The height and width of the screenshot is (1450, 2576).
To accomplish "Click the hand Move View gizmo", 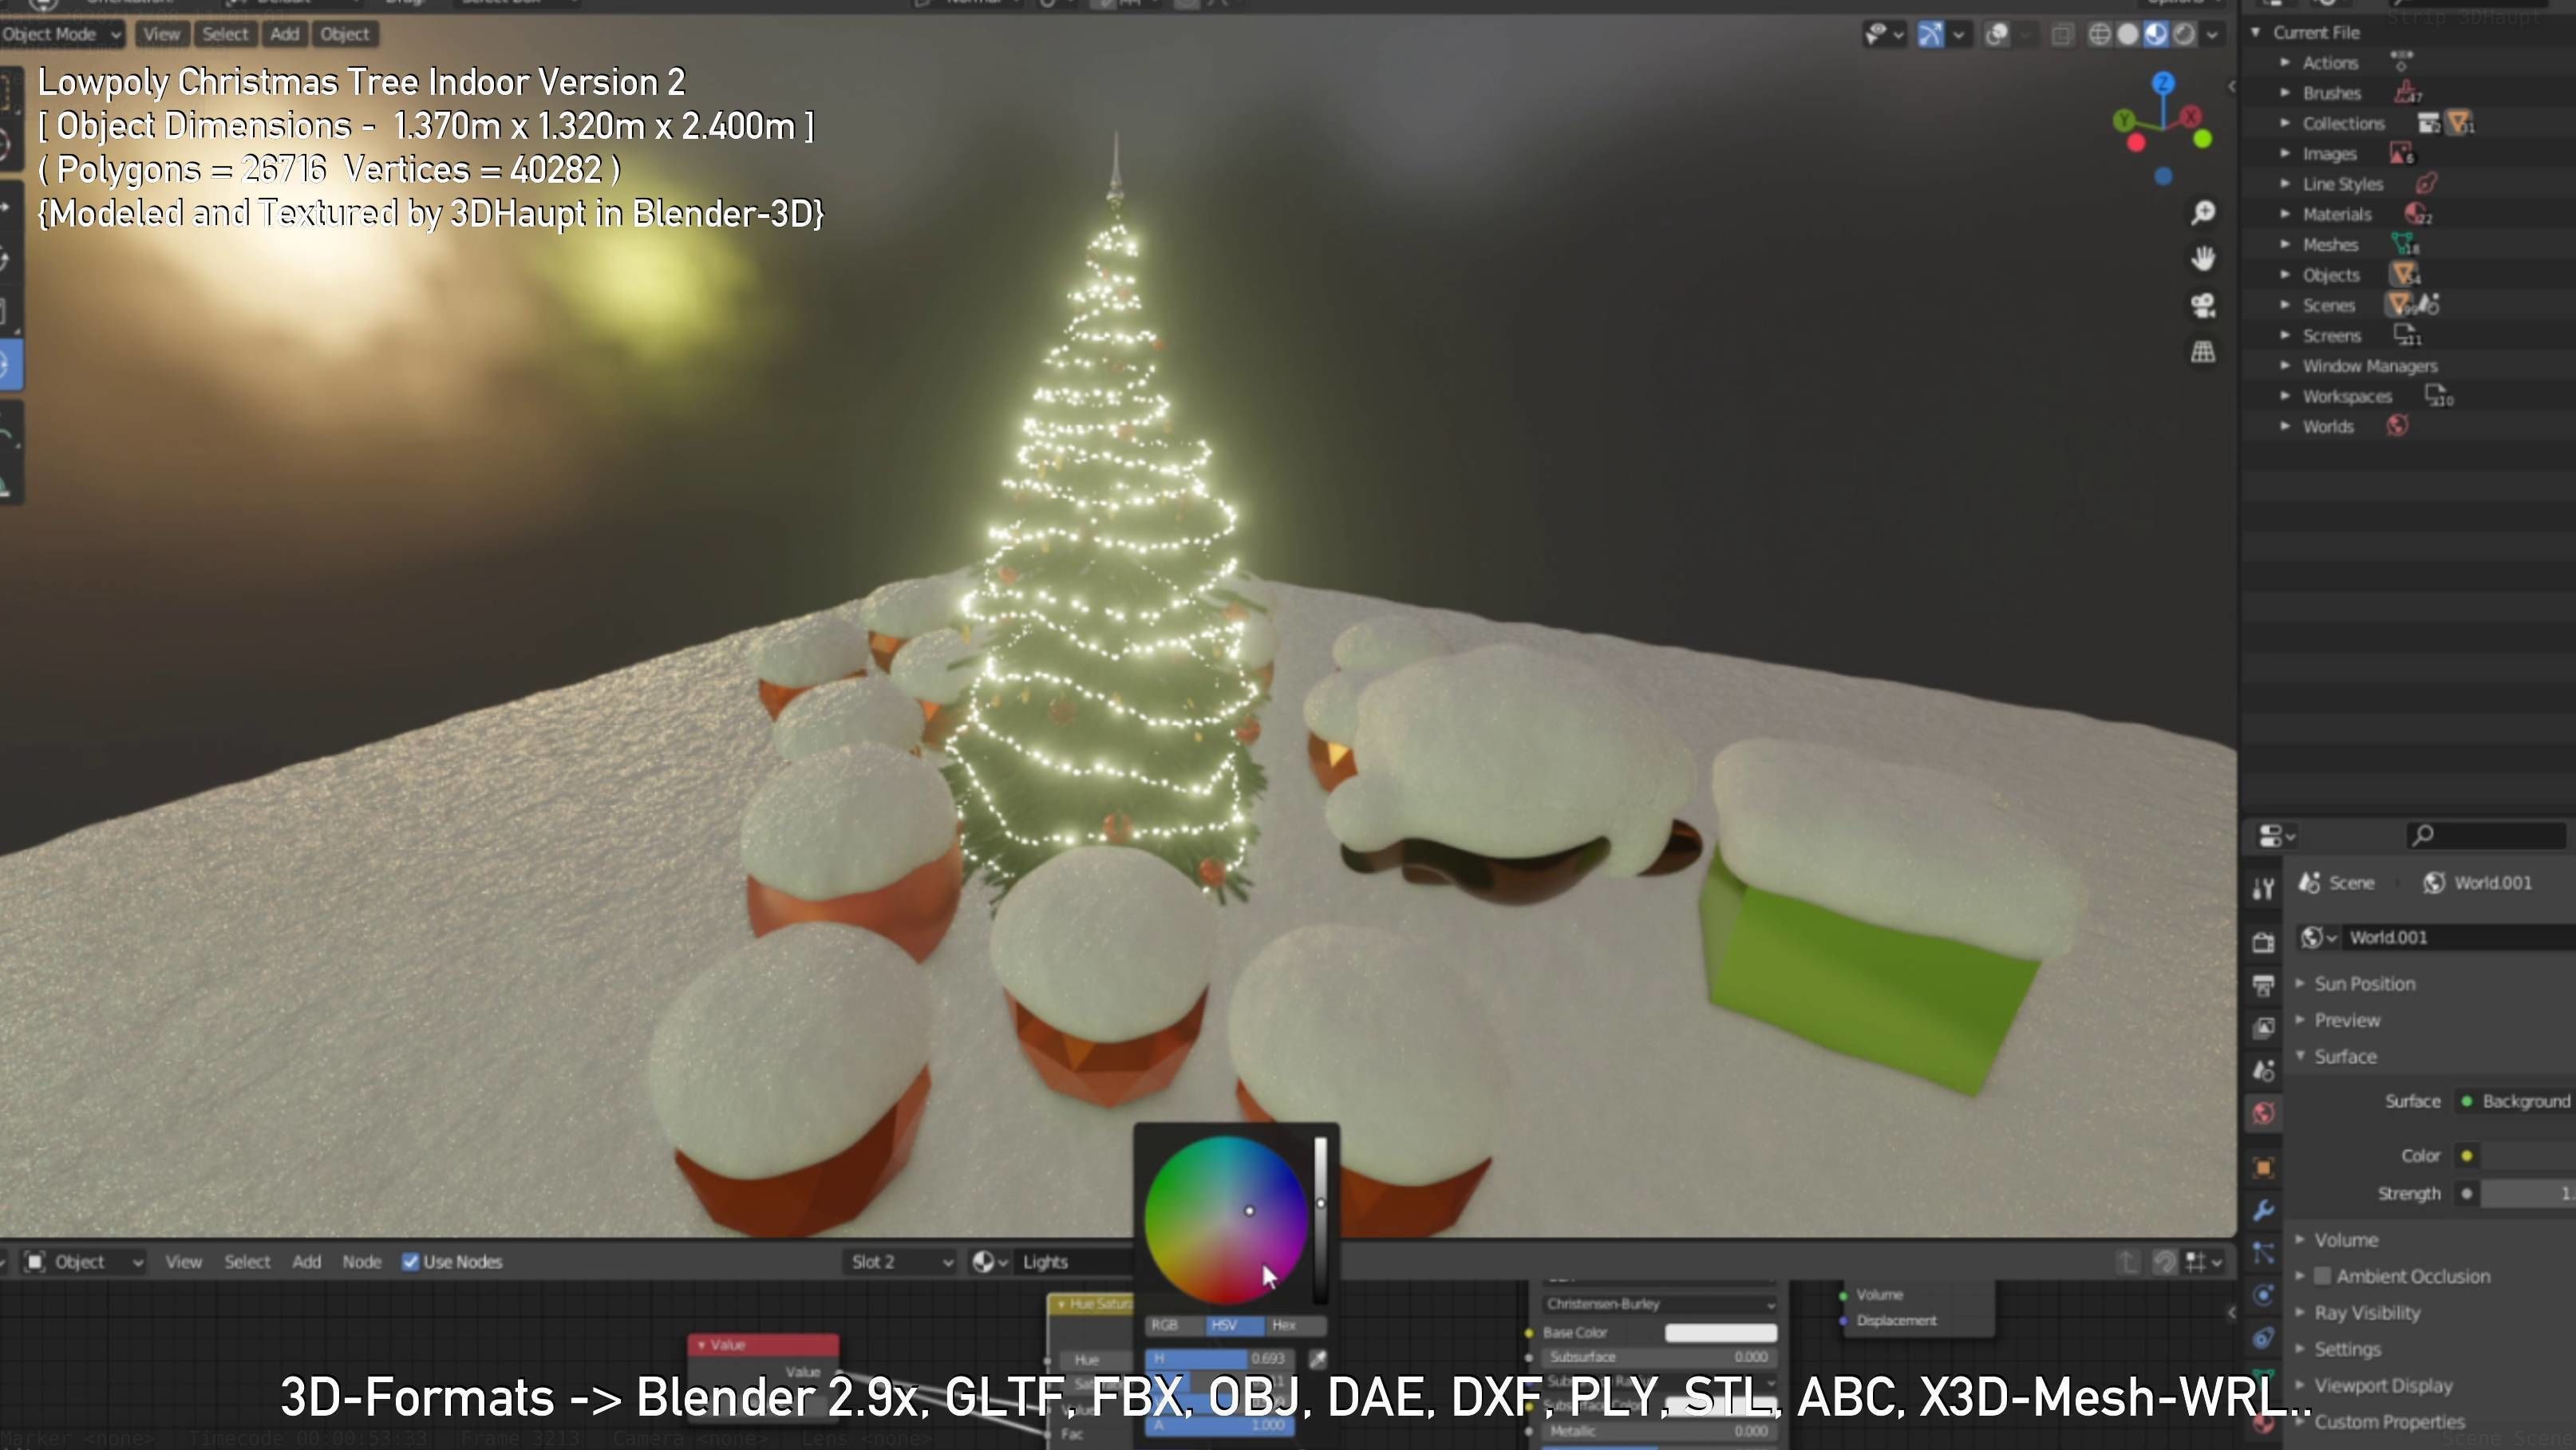I will [x=2203, y=259].
